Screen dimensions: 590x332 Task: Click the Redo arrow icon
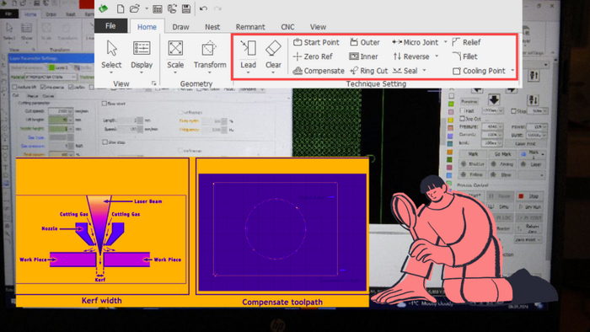click(217, 8)
